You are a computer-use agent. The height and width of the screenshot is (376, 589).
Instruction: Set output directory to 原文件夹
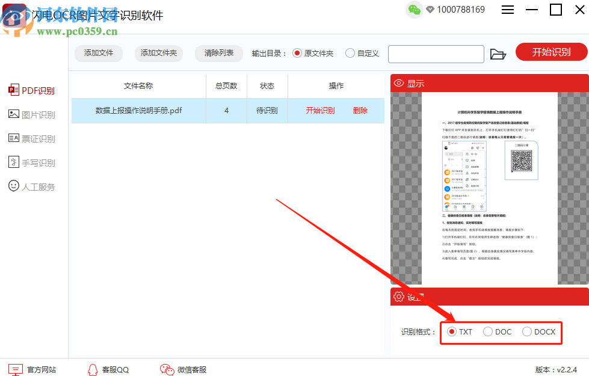297,53
